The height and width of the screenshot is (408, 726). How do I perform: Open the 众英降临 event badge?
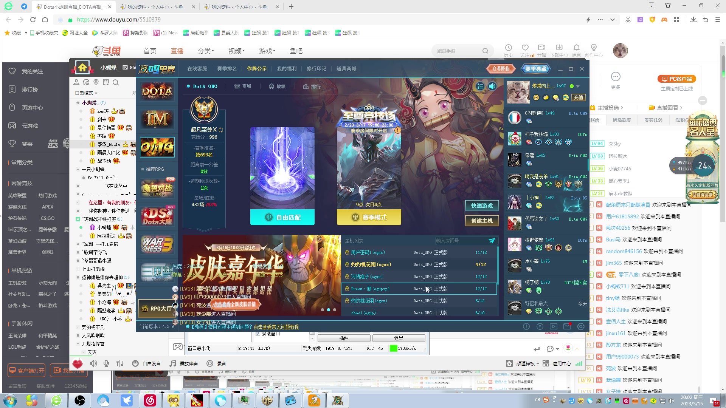501,68
